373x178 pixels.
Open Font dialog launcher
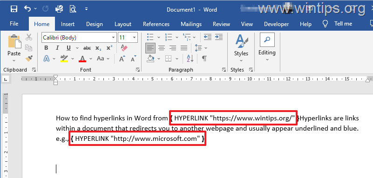[138, 70]
